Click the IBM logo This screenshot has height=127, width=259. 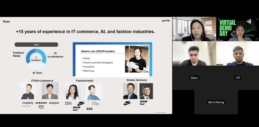68,103
